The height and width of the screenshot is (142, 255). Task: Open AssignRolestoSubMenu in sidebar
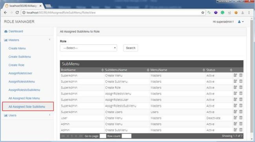pos(24,90)
